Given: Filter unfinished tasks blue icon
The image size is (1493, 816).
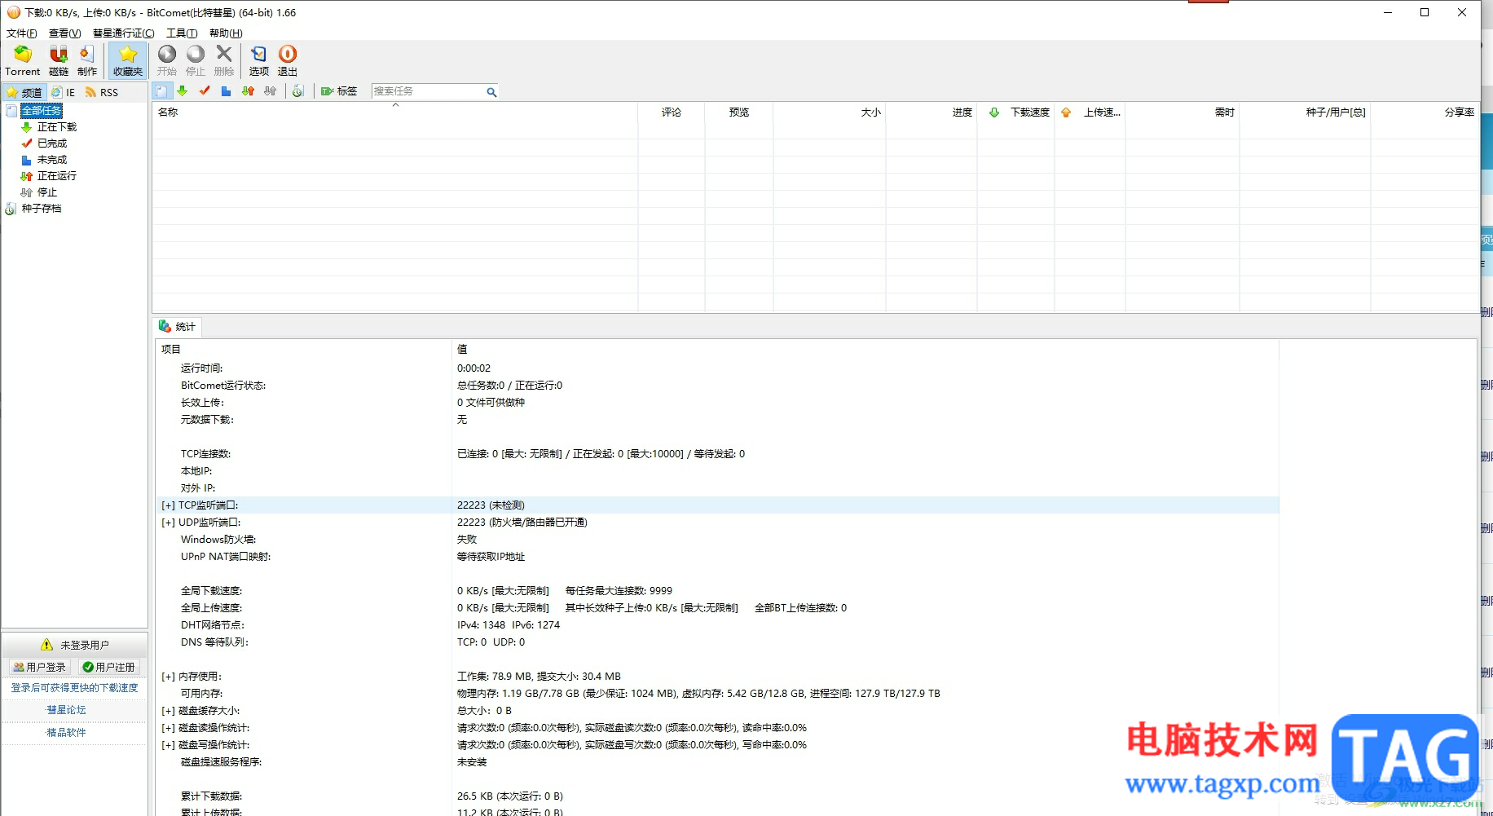Looking at the screenshot, I should coord(226,91).
